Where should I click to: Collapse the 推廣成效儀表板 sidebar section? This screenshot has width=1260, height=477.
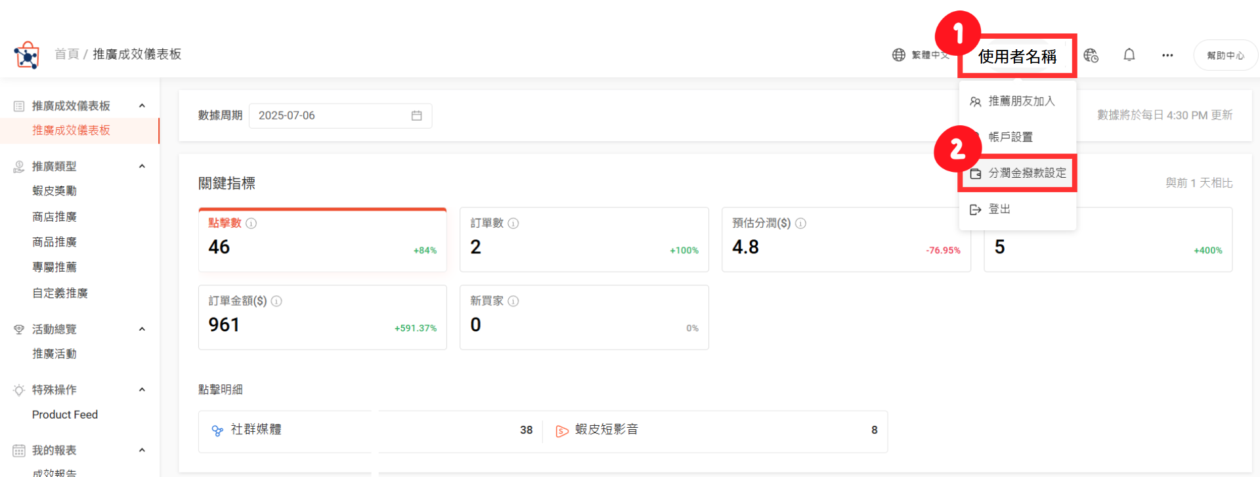pos(142,106)
